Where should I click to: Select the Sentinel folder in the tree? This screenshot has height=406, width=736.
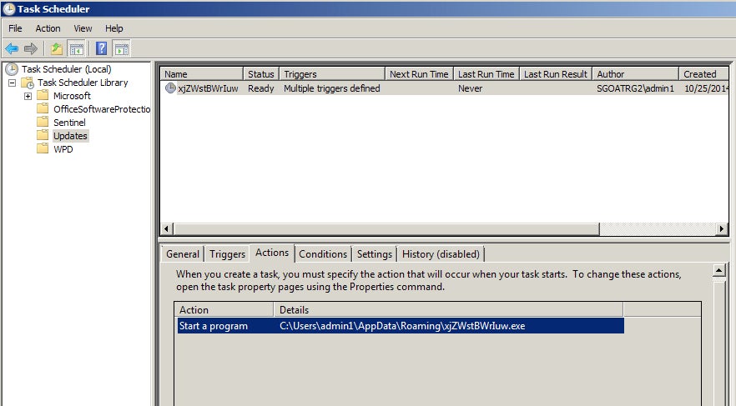[68, 123]
